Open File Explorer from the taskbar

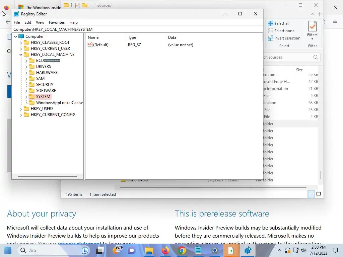tap(149, 250)
